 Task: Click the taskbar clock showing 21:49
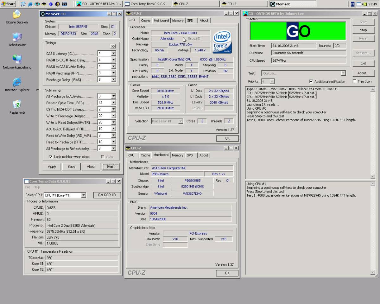(x=372, y=4)
